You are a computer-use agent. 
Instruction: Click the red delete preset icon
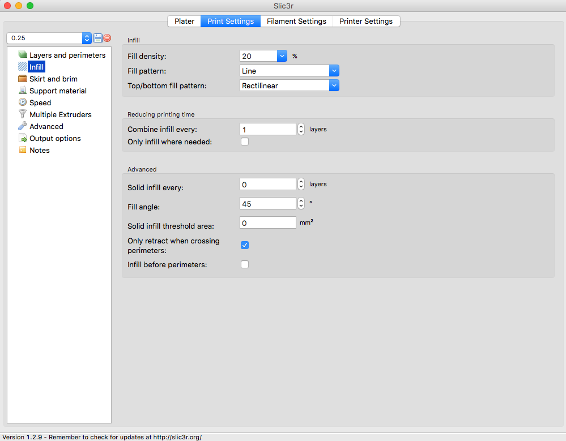[x=107, y=38]
